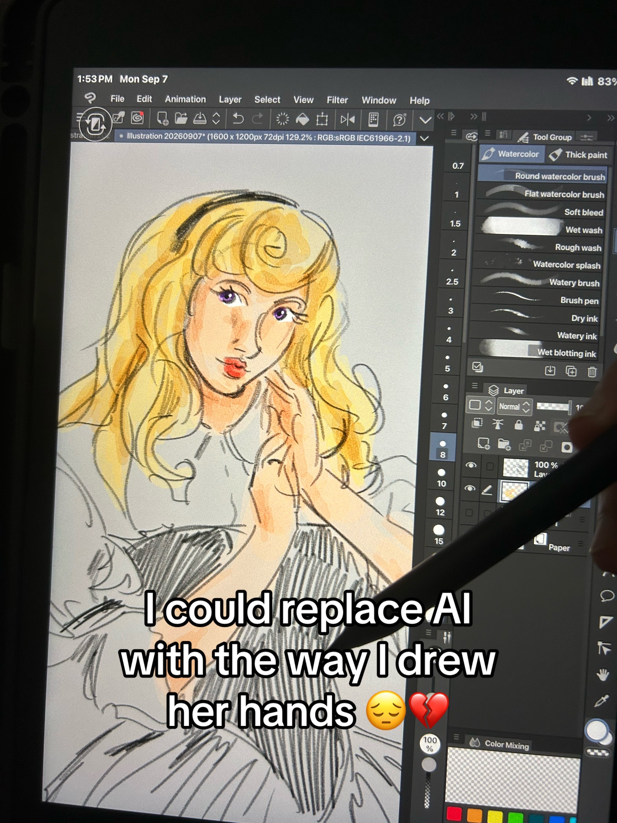
Task: Click the tablet device icon in command bar
Action: [x=373, y=119]
